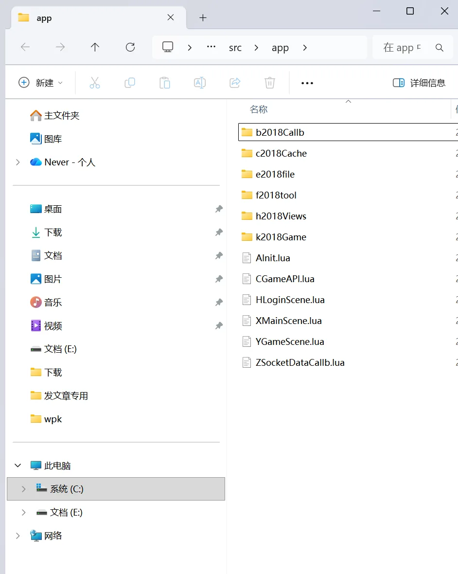Toggle the 详细信息 details pane

[419, 83]
